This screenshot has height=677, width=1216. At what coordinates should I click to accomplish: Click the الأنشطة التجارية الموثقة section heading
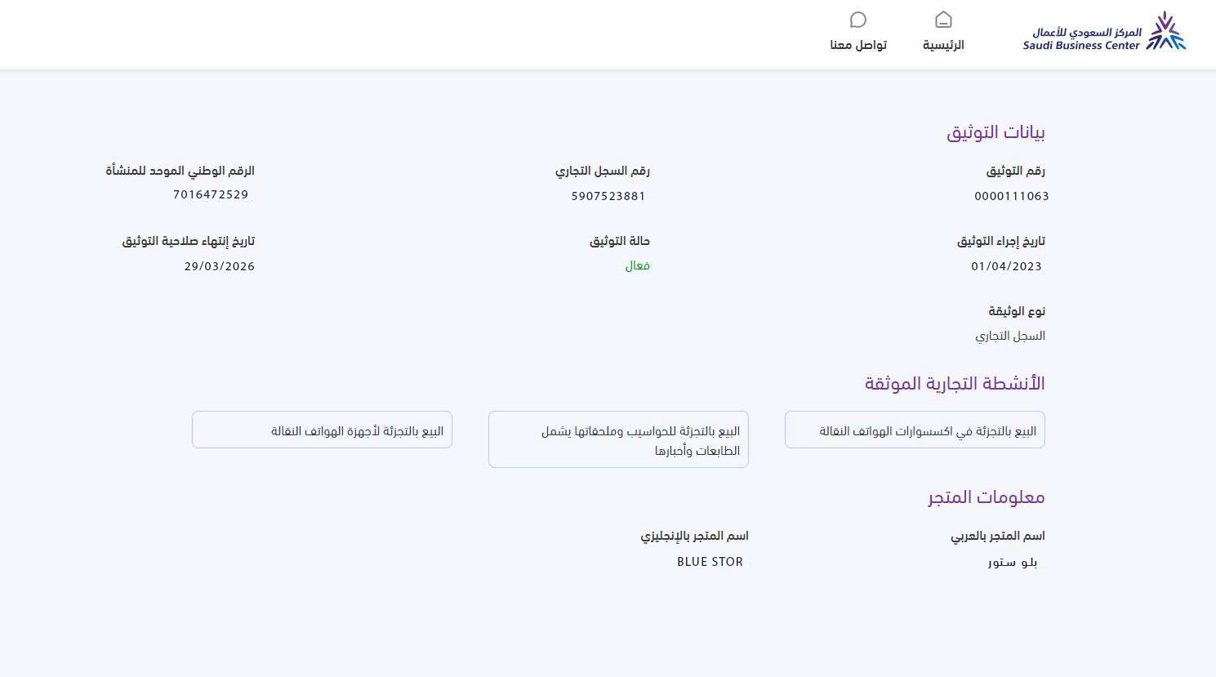(x=955, y=383)
